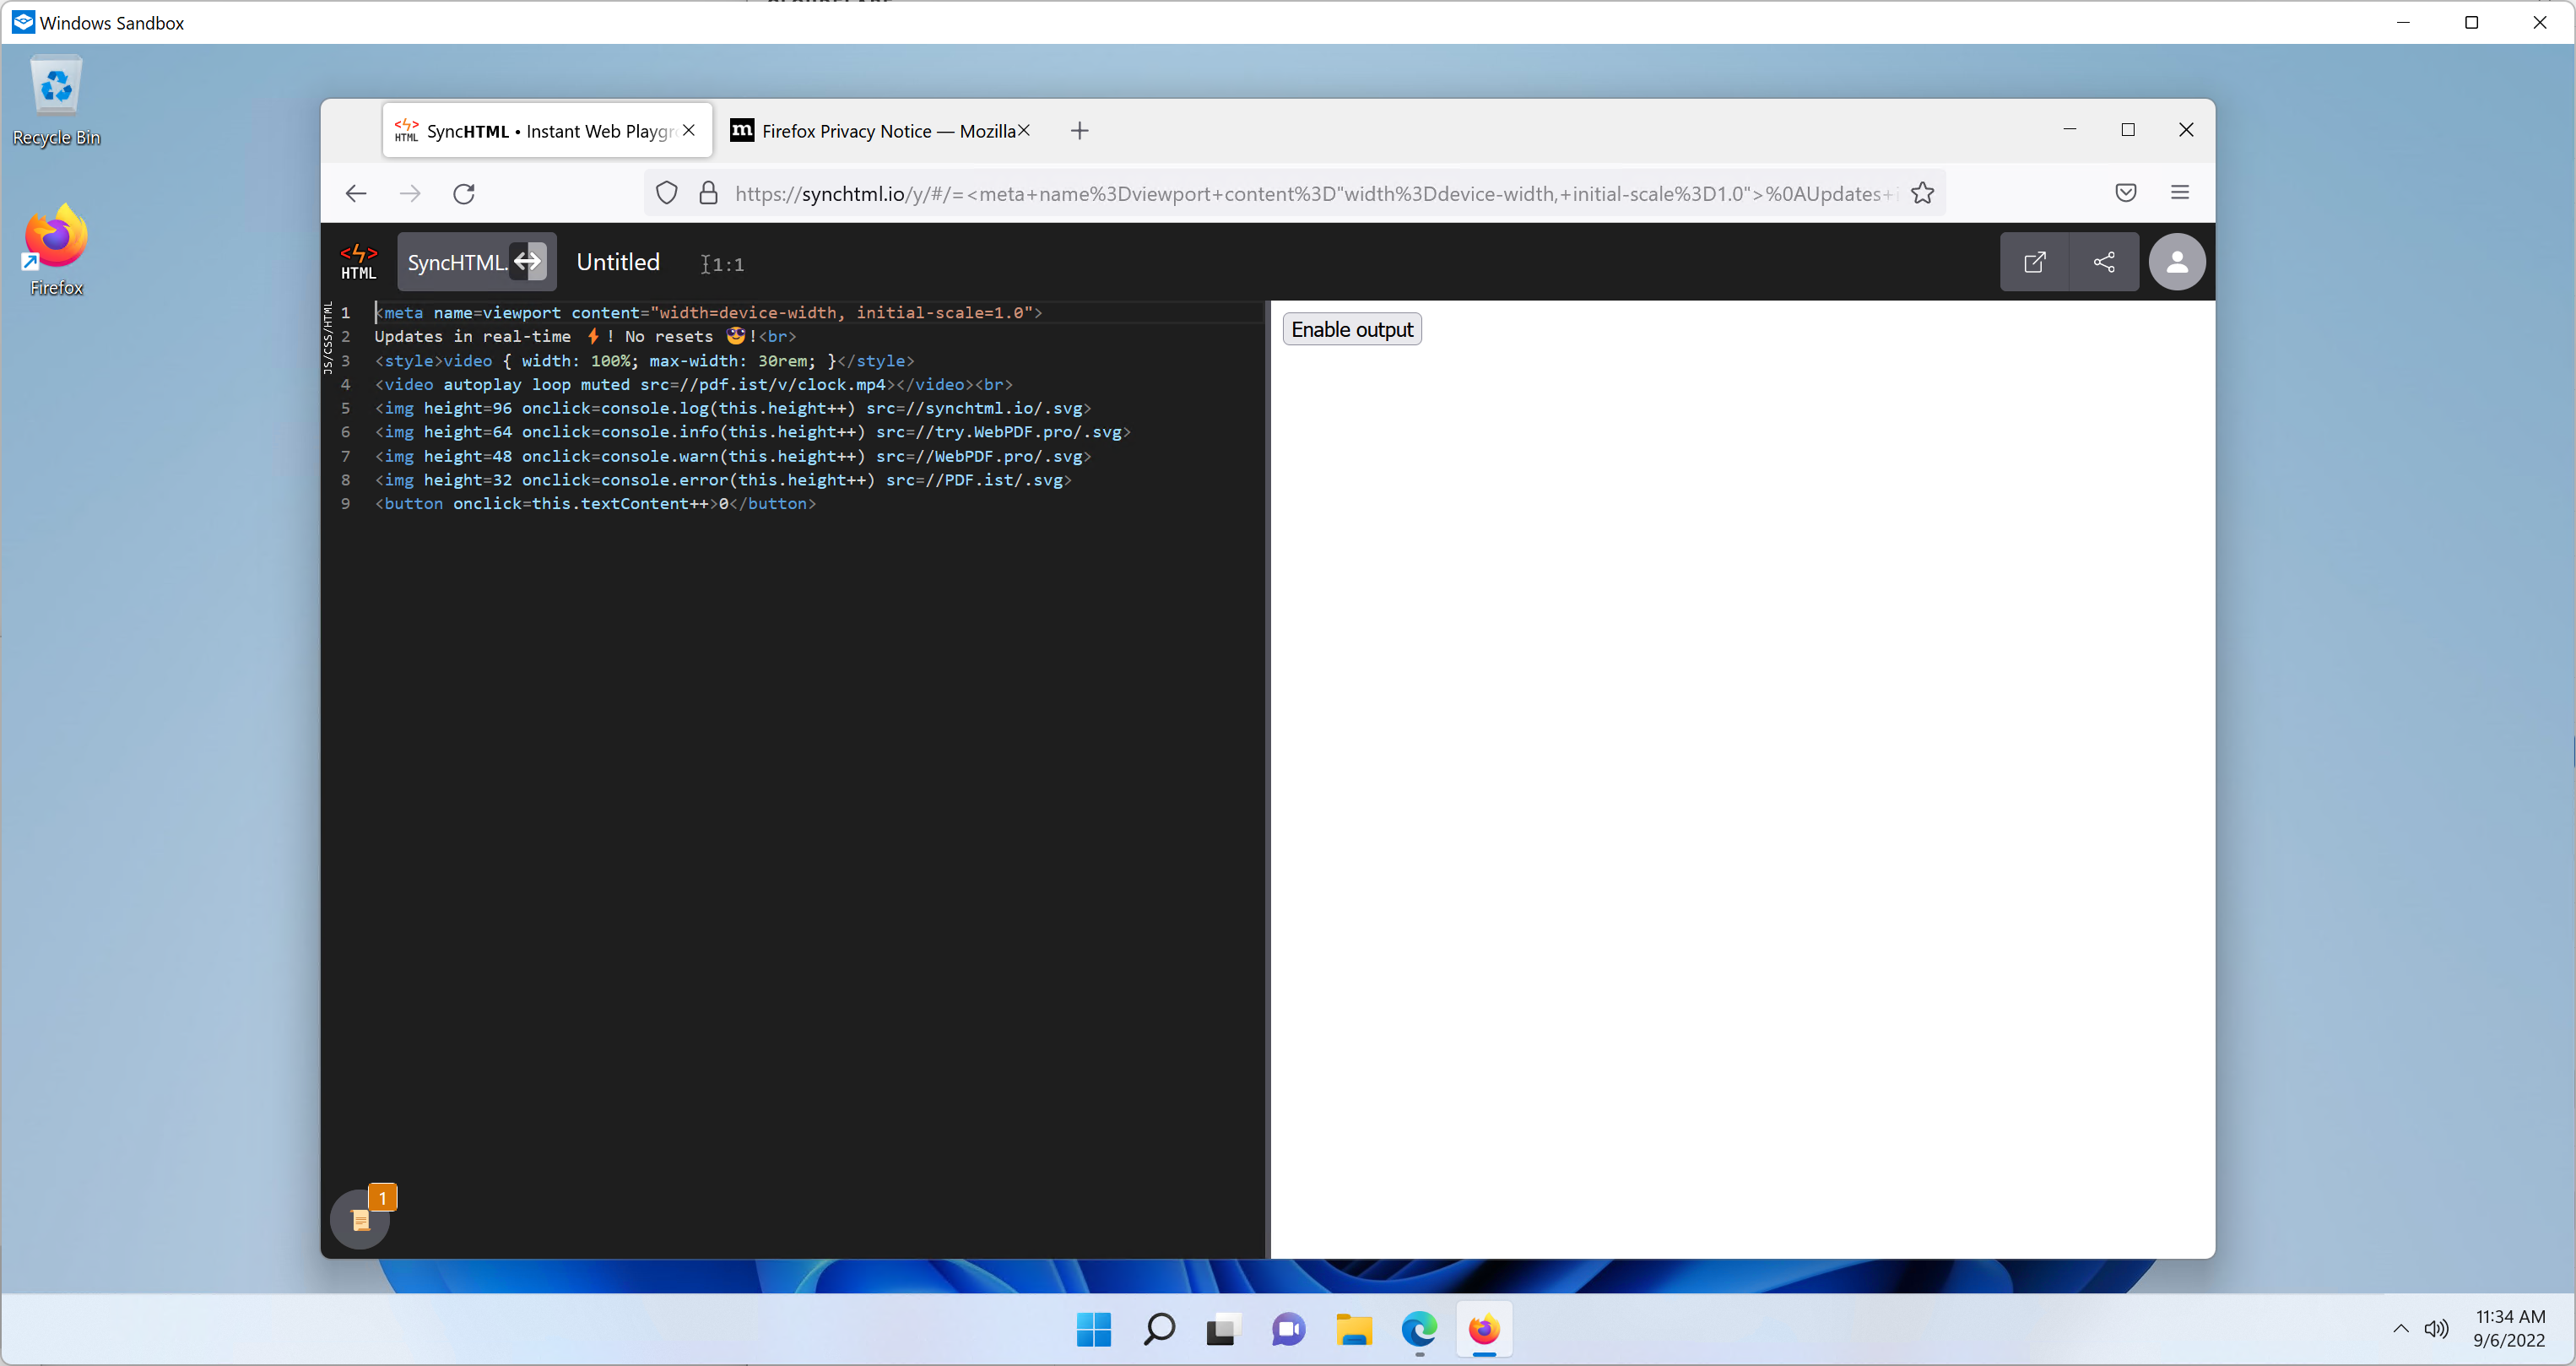Click the share icon in SyncHTML header
This screenshot has height=1366, width=2576.
[x=2104, y=262]
